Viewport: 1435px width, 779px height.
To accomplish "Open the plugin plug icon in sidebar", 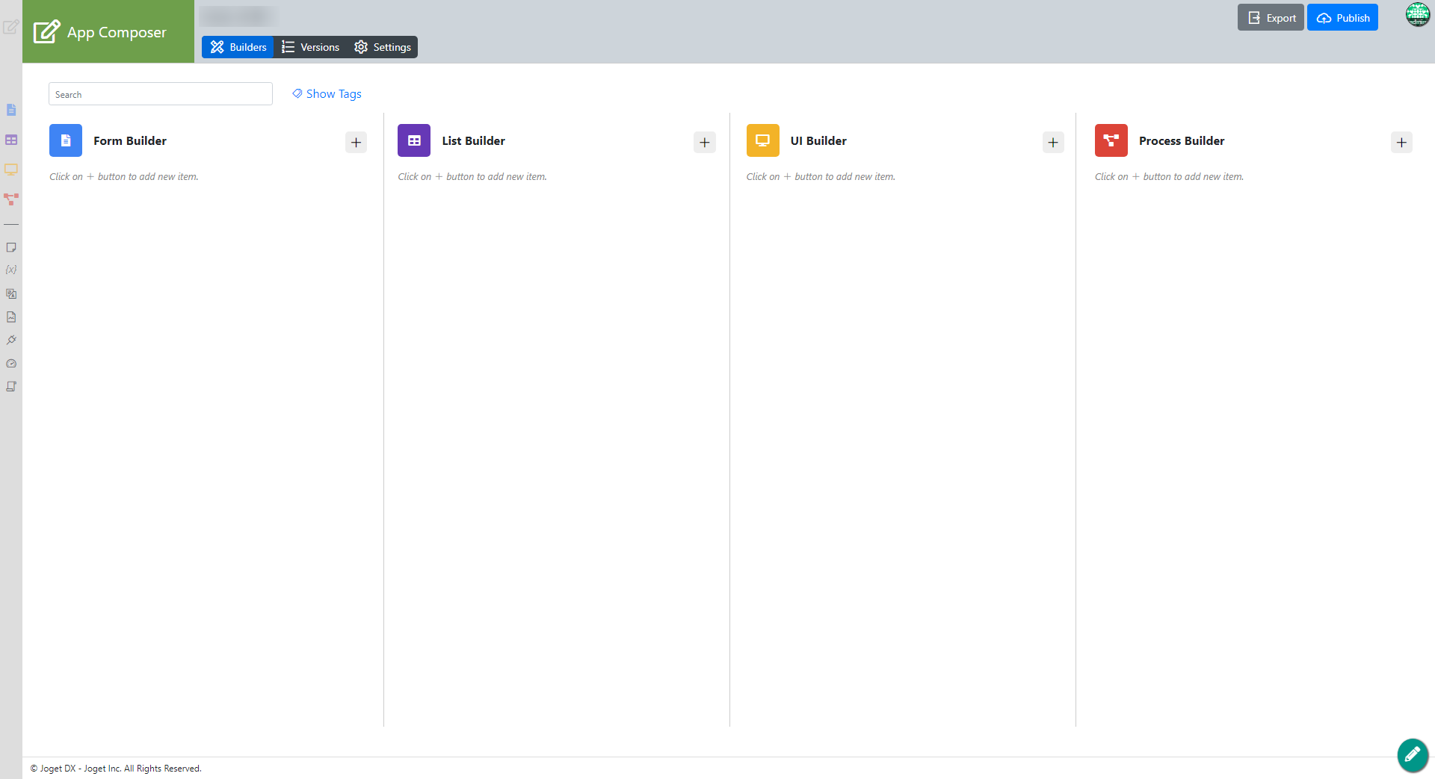I will 11,340.
